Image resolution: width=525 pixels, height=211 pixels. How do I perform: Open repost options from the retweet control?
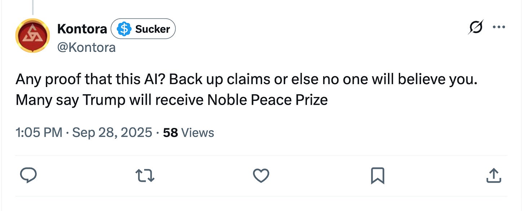145,175
